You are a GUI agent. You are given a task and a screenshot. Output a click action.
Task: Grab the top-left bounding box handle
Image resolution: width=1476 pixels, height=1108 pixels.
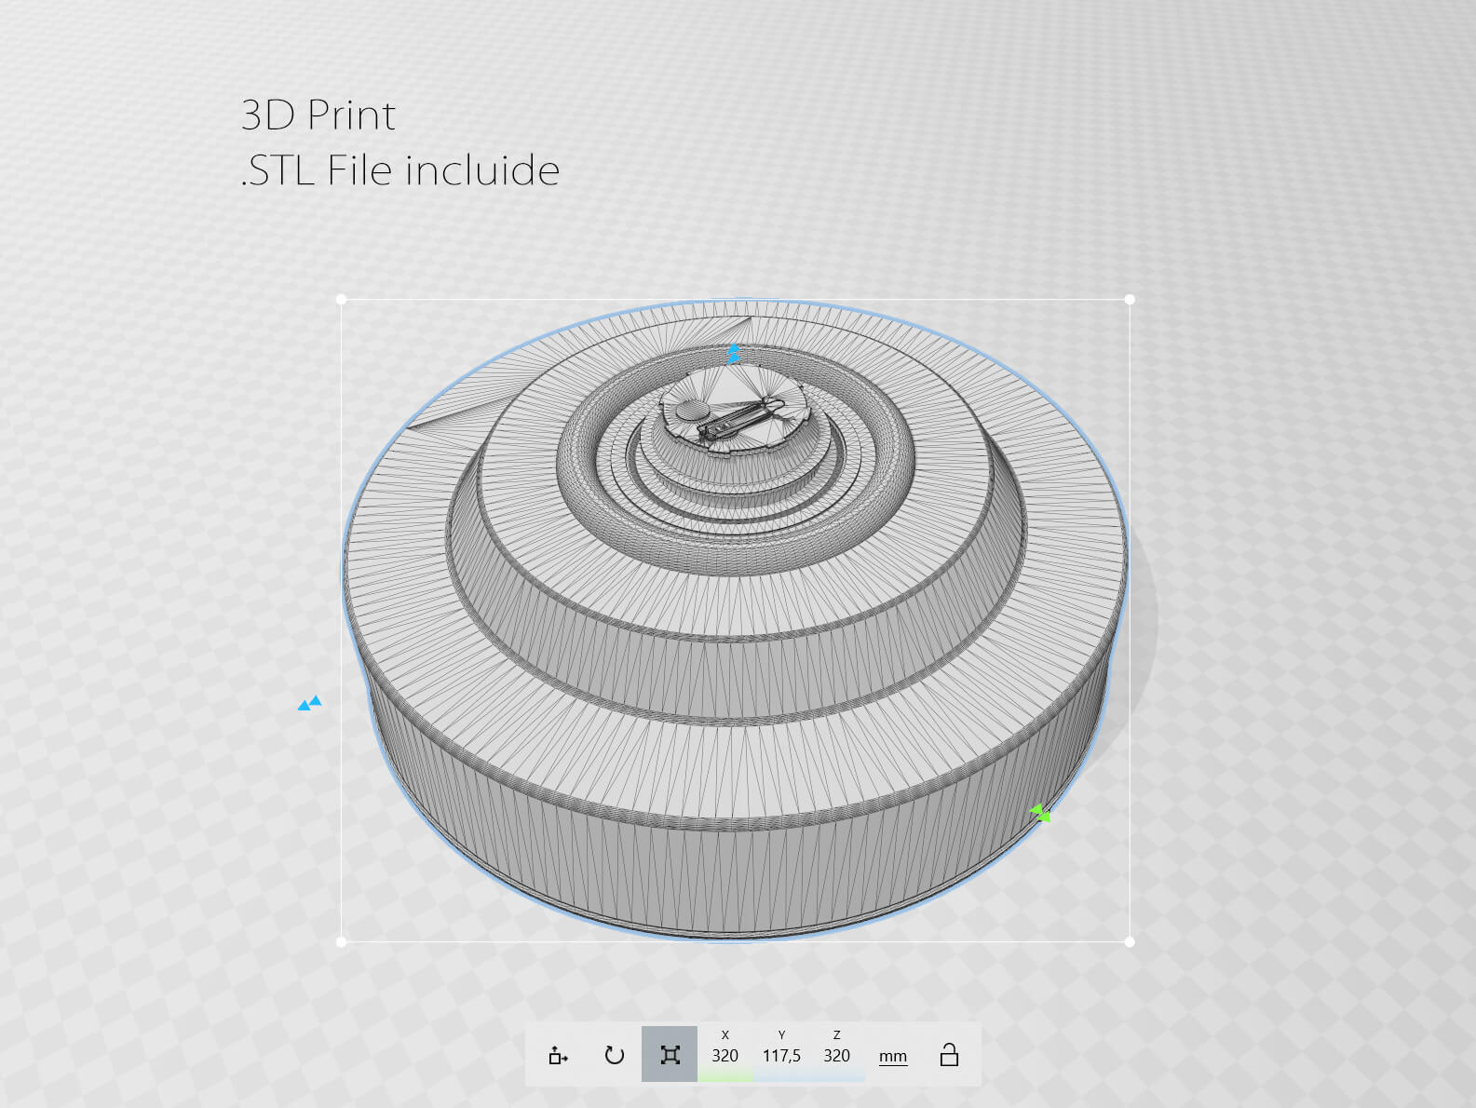click(x=342, y=300)
